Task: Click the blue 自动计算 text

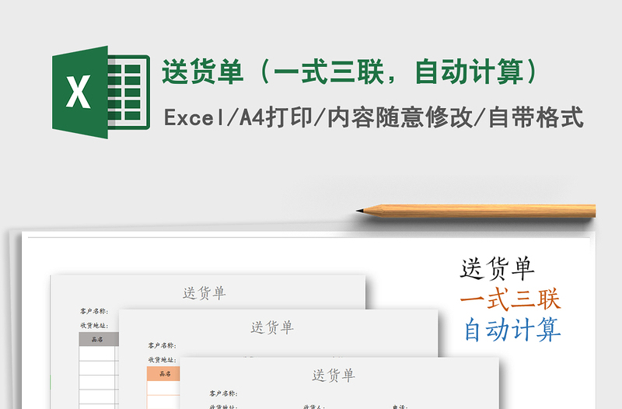Action: click(x=512, y=329)
